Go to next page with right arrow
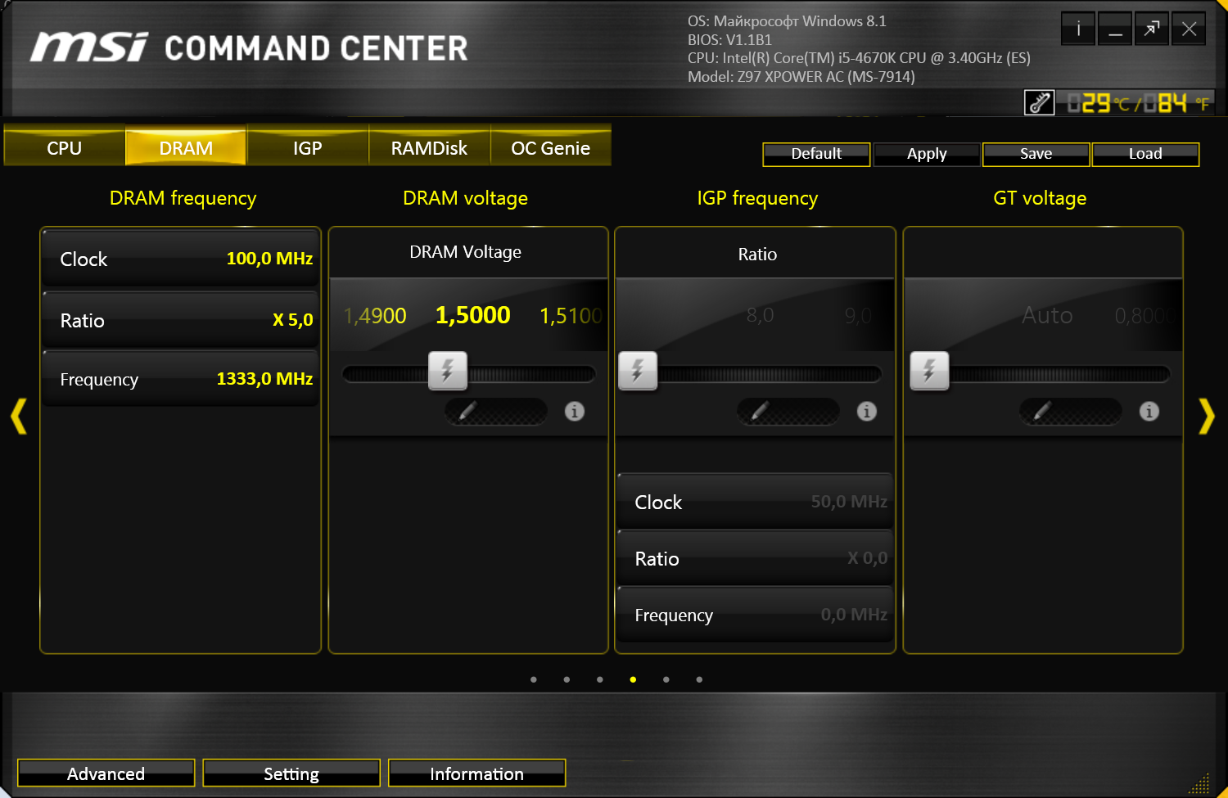Screen dimensions: 1228x798 pos(1207,416)
